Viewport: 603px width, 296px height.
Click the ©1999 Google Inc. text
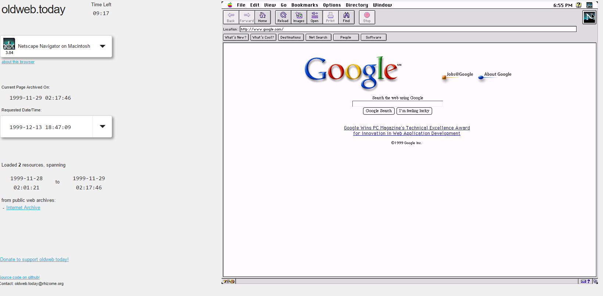click(x=406, y=143)
